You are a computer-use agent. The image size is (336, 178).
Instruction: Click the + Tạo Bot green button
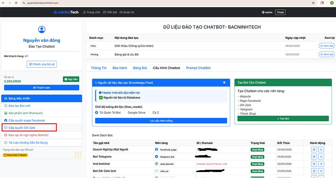(x=283, y=119)
